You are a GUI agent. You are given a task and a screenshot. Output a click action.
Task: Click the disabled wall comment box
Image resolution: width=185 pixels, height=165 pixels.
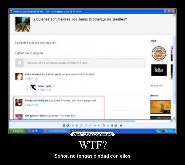point(80,63)
